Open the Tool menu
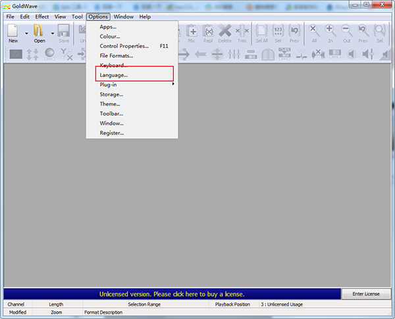Viewport: 395px width, 319px height. click(x=77, y=16)
